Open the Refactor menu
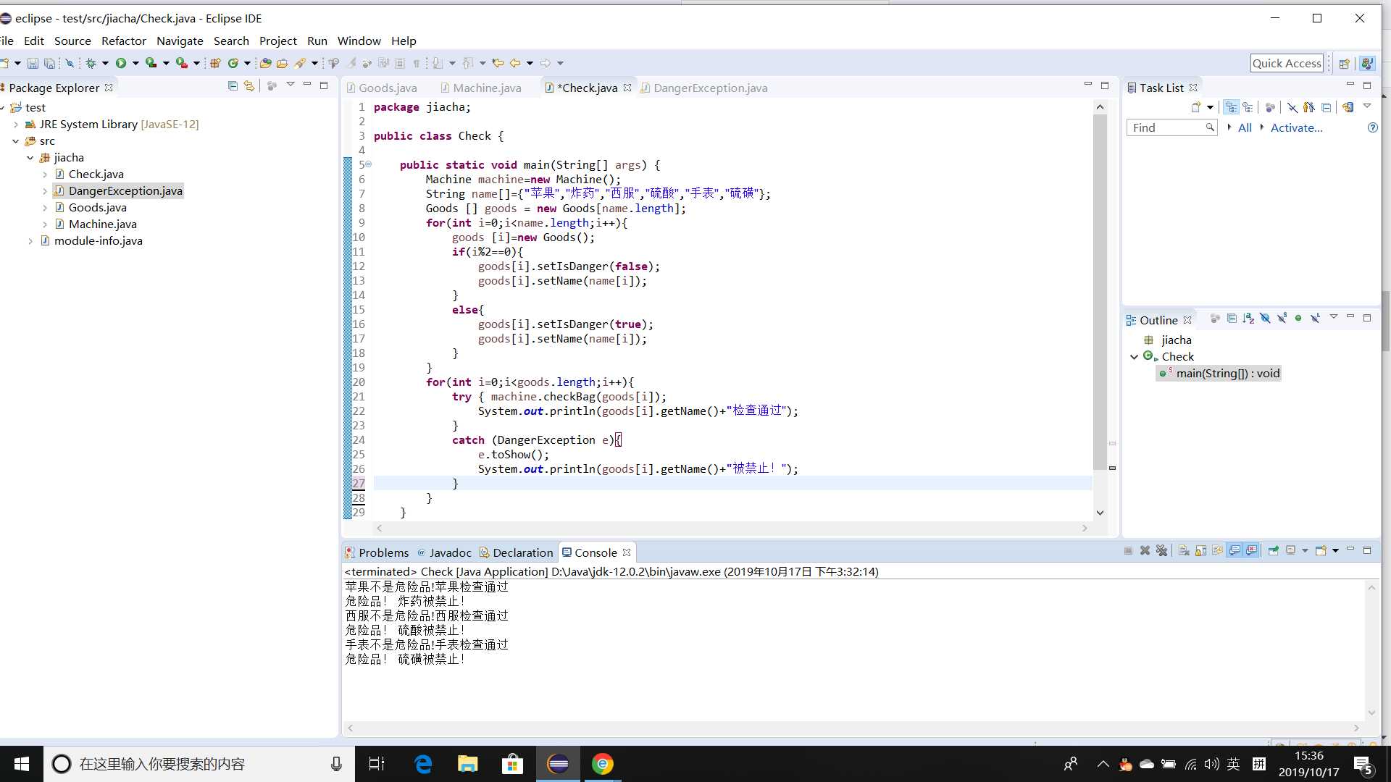 click(124, 41)
